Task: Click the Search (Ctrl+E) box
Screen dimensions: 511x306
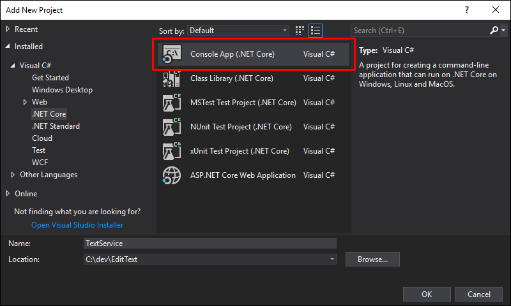Action: pyautogui.click(x=420, y=31)
